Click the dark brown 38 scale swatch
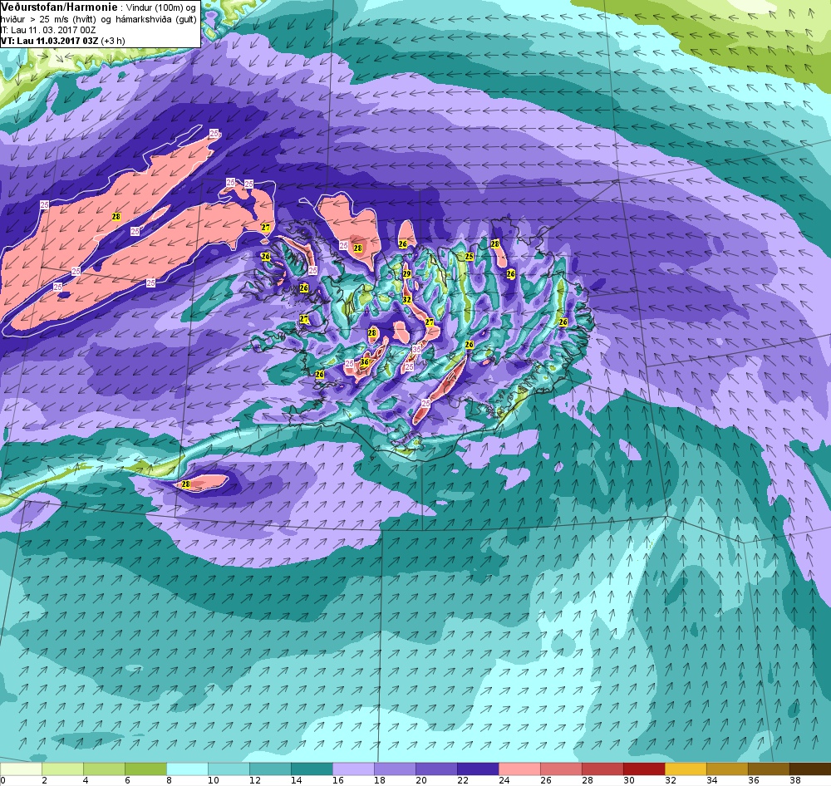 click(810, 769)
